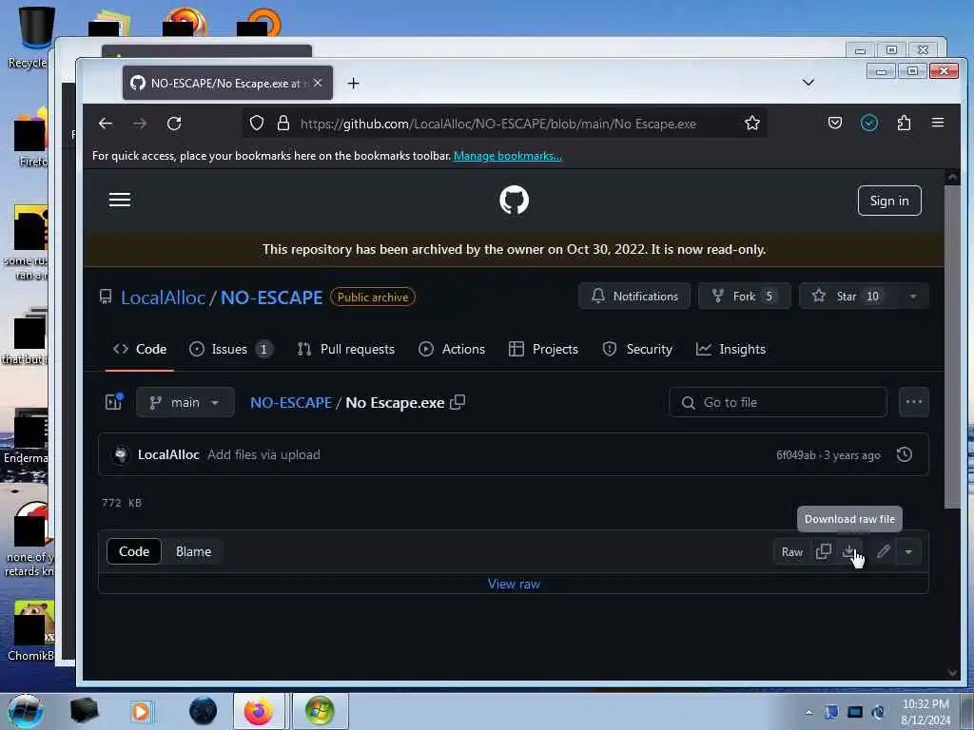Open the Pocket save icon
The width and height of the screenshot is (974, 730).
[x=835, y=123]
